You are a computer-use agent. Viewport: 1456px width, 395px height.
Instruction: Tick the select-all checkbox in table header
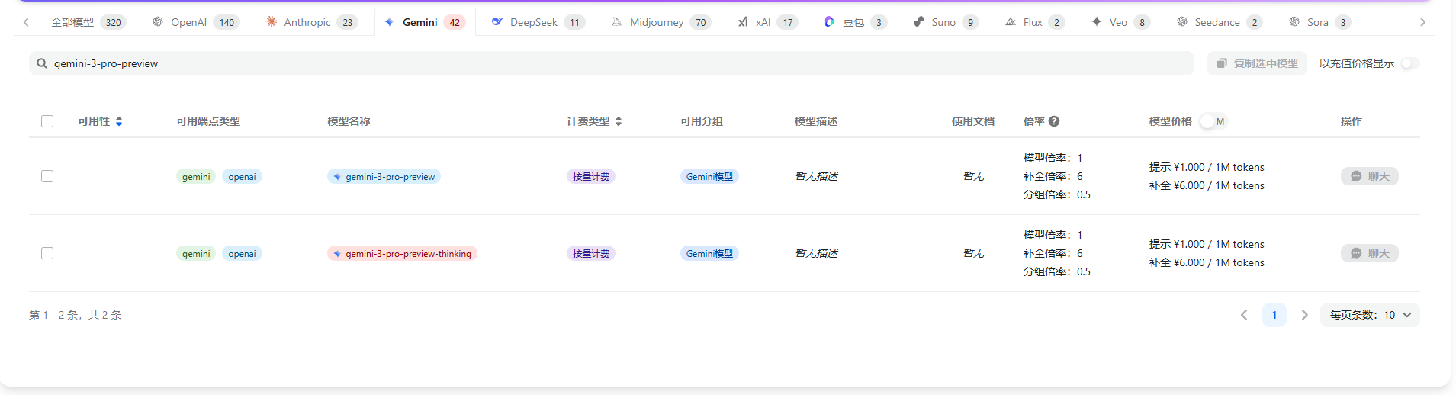(x=47, y=121)
